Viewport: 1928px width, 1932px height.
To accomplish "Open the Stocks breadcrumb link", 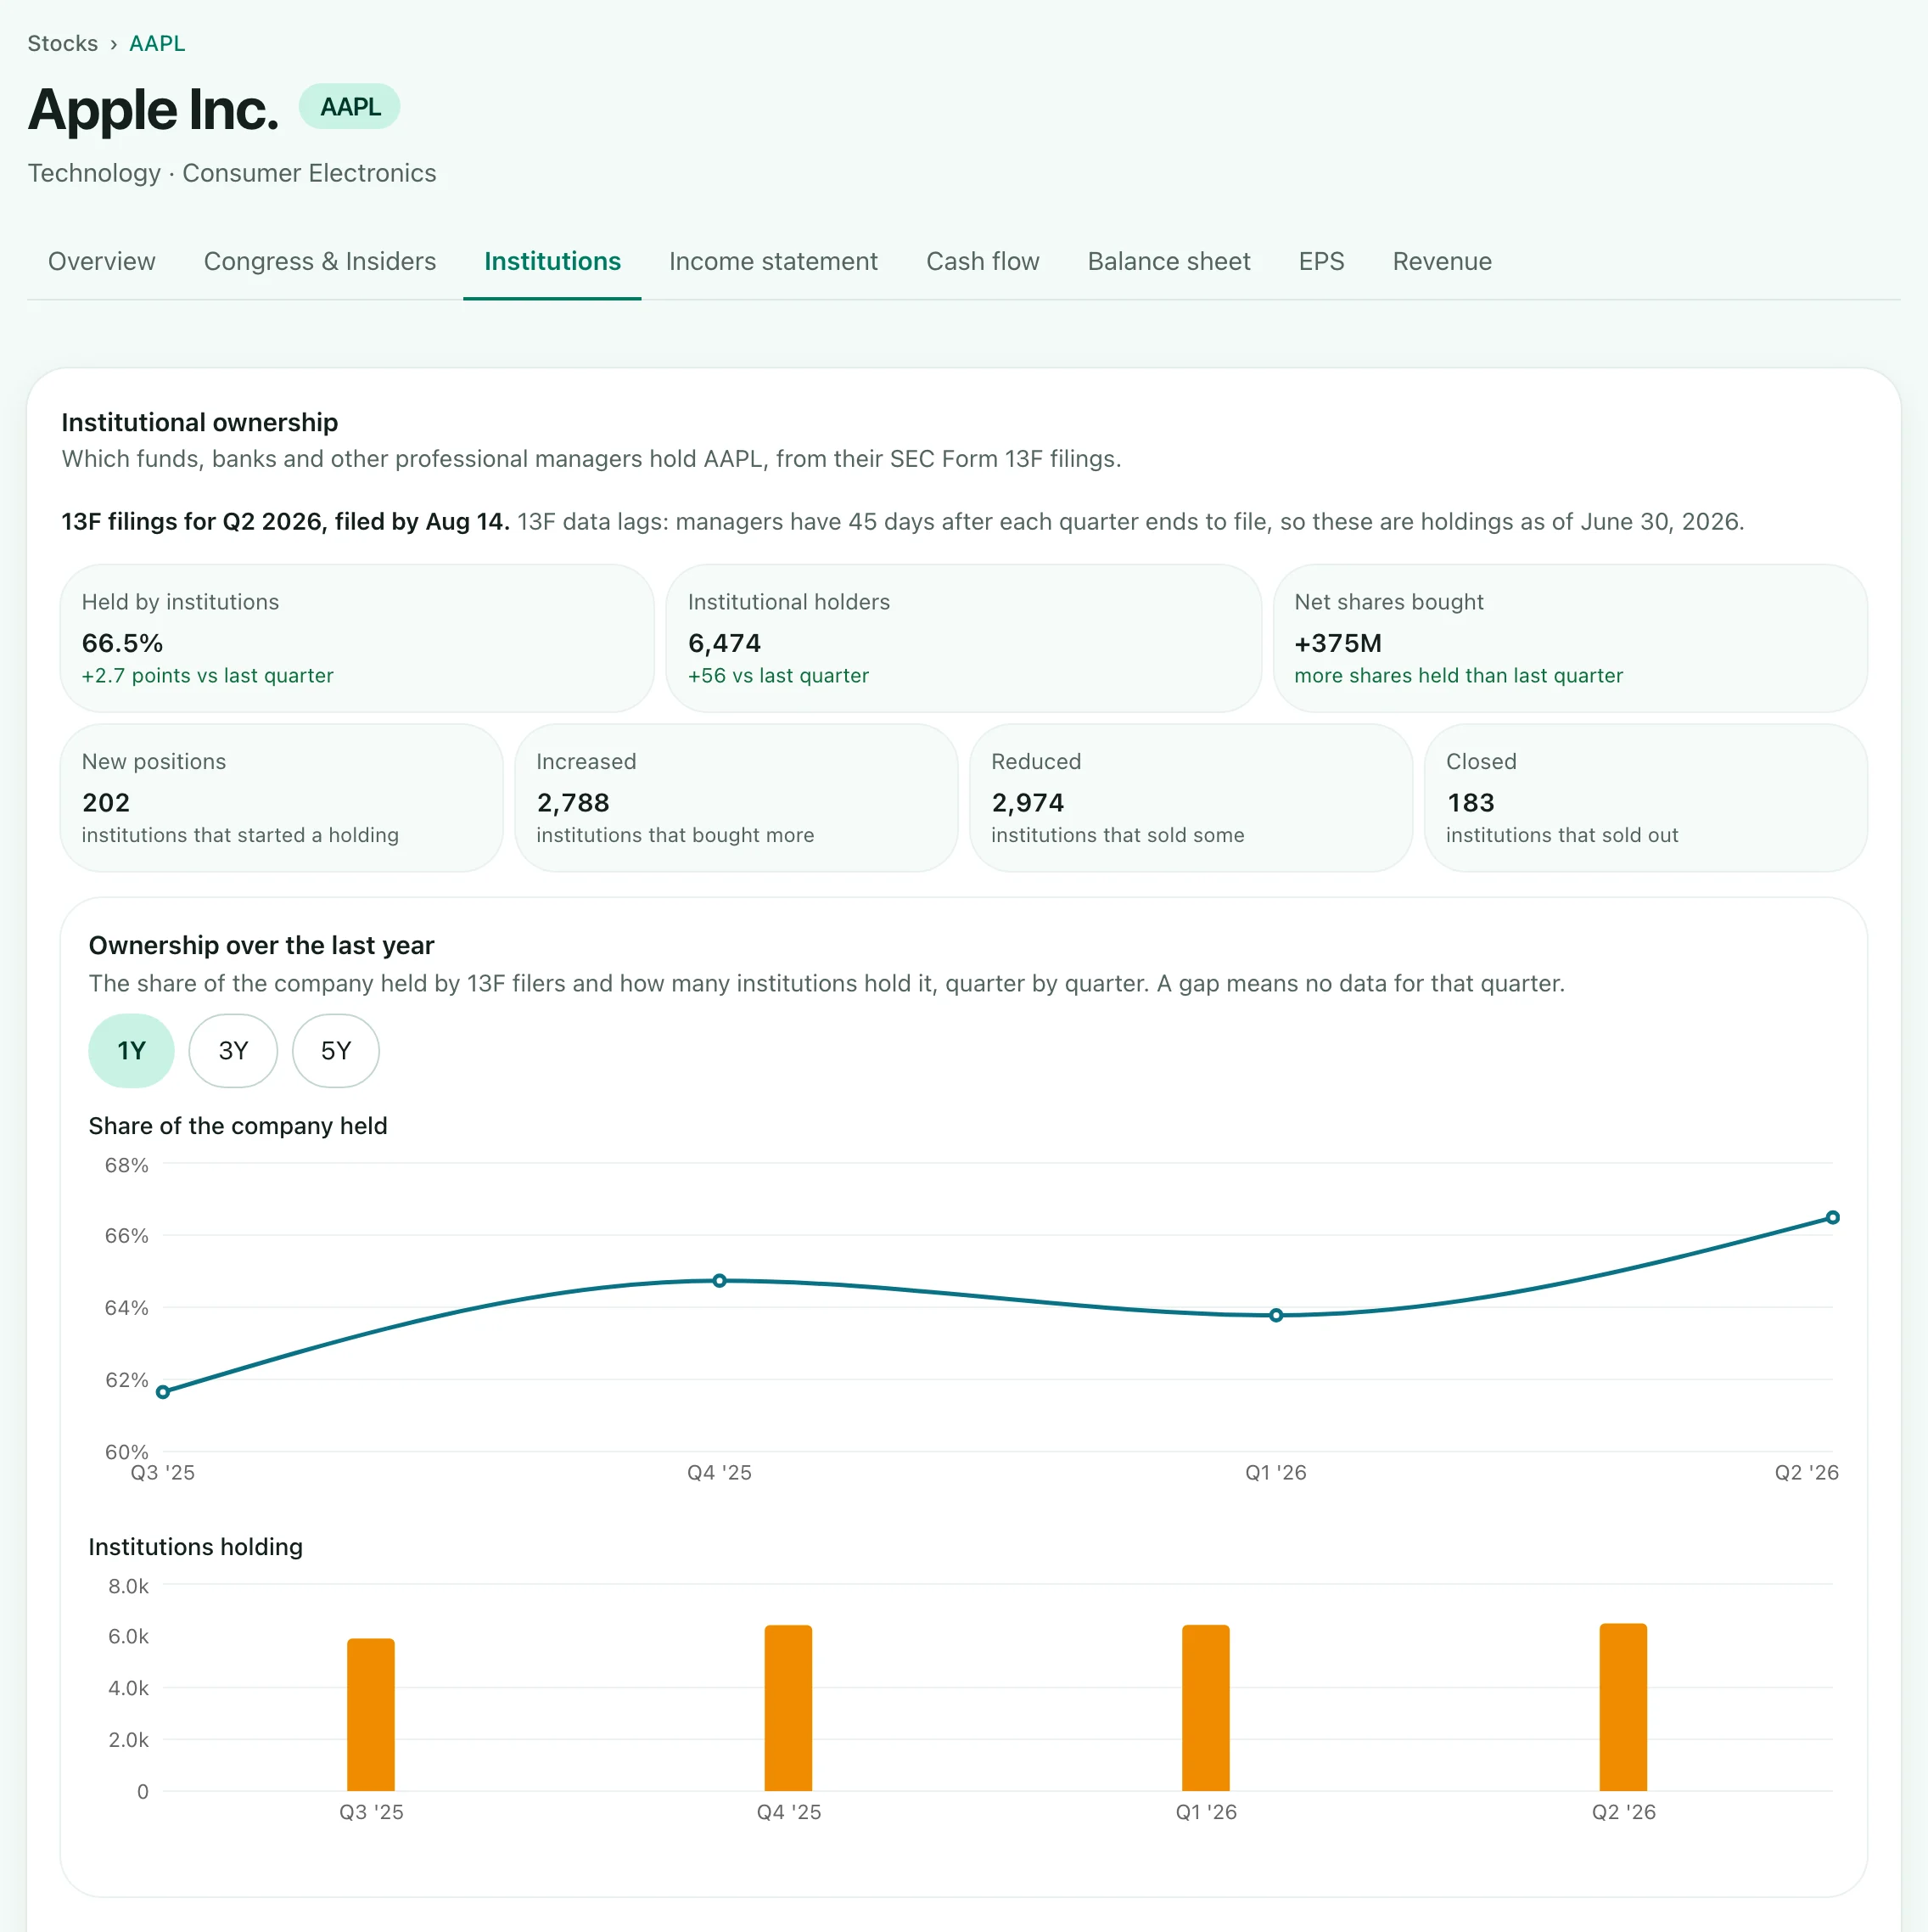I will [x=62, y=43].
